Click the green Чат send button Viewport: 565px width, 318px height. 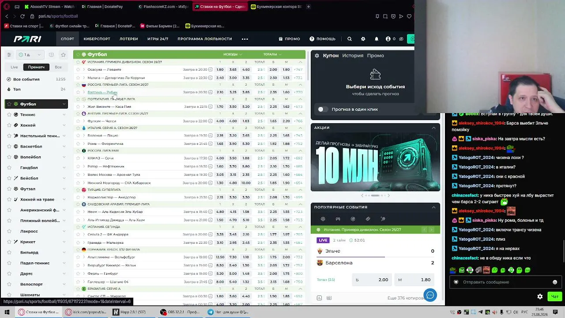[x=554, y=296]
